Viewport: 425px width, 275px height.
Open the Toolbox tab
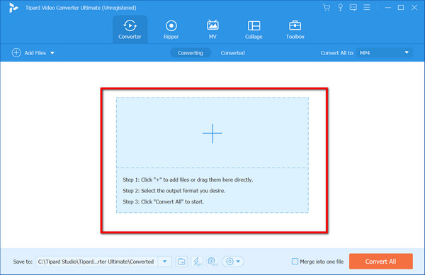point(295,29)
